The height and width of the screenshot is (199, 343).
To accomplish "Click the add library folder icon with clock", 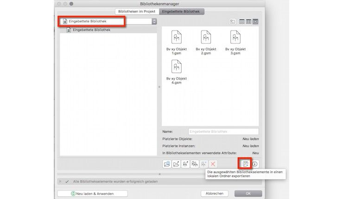I will [167, 164].
